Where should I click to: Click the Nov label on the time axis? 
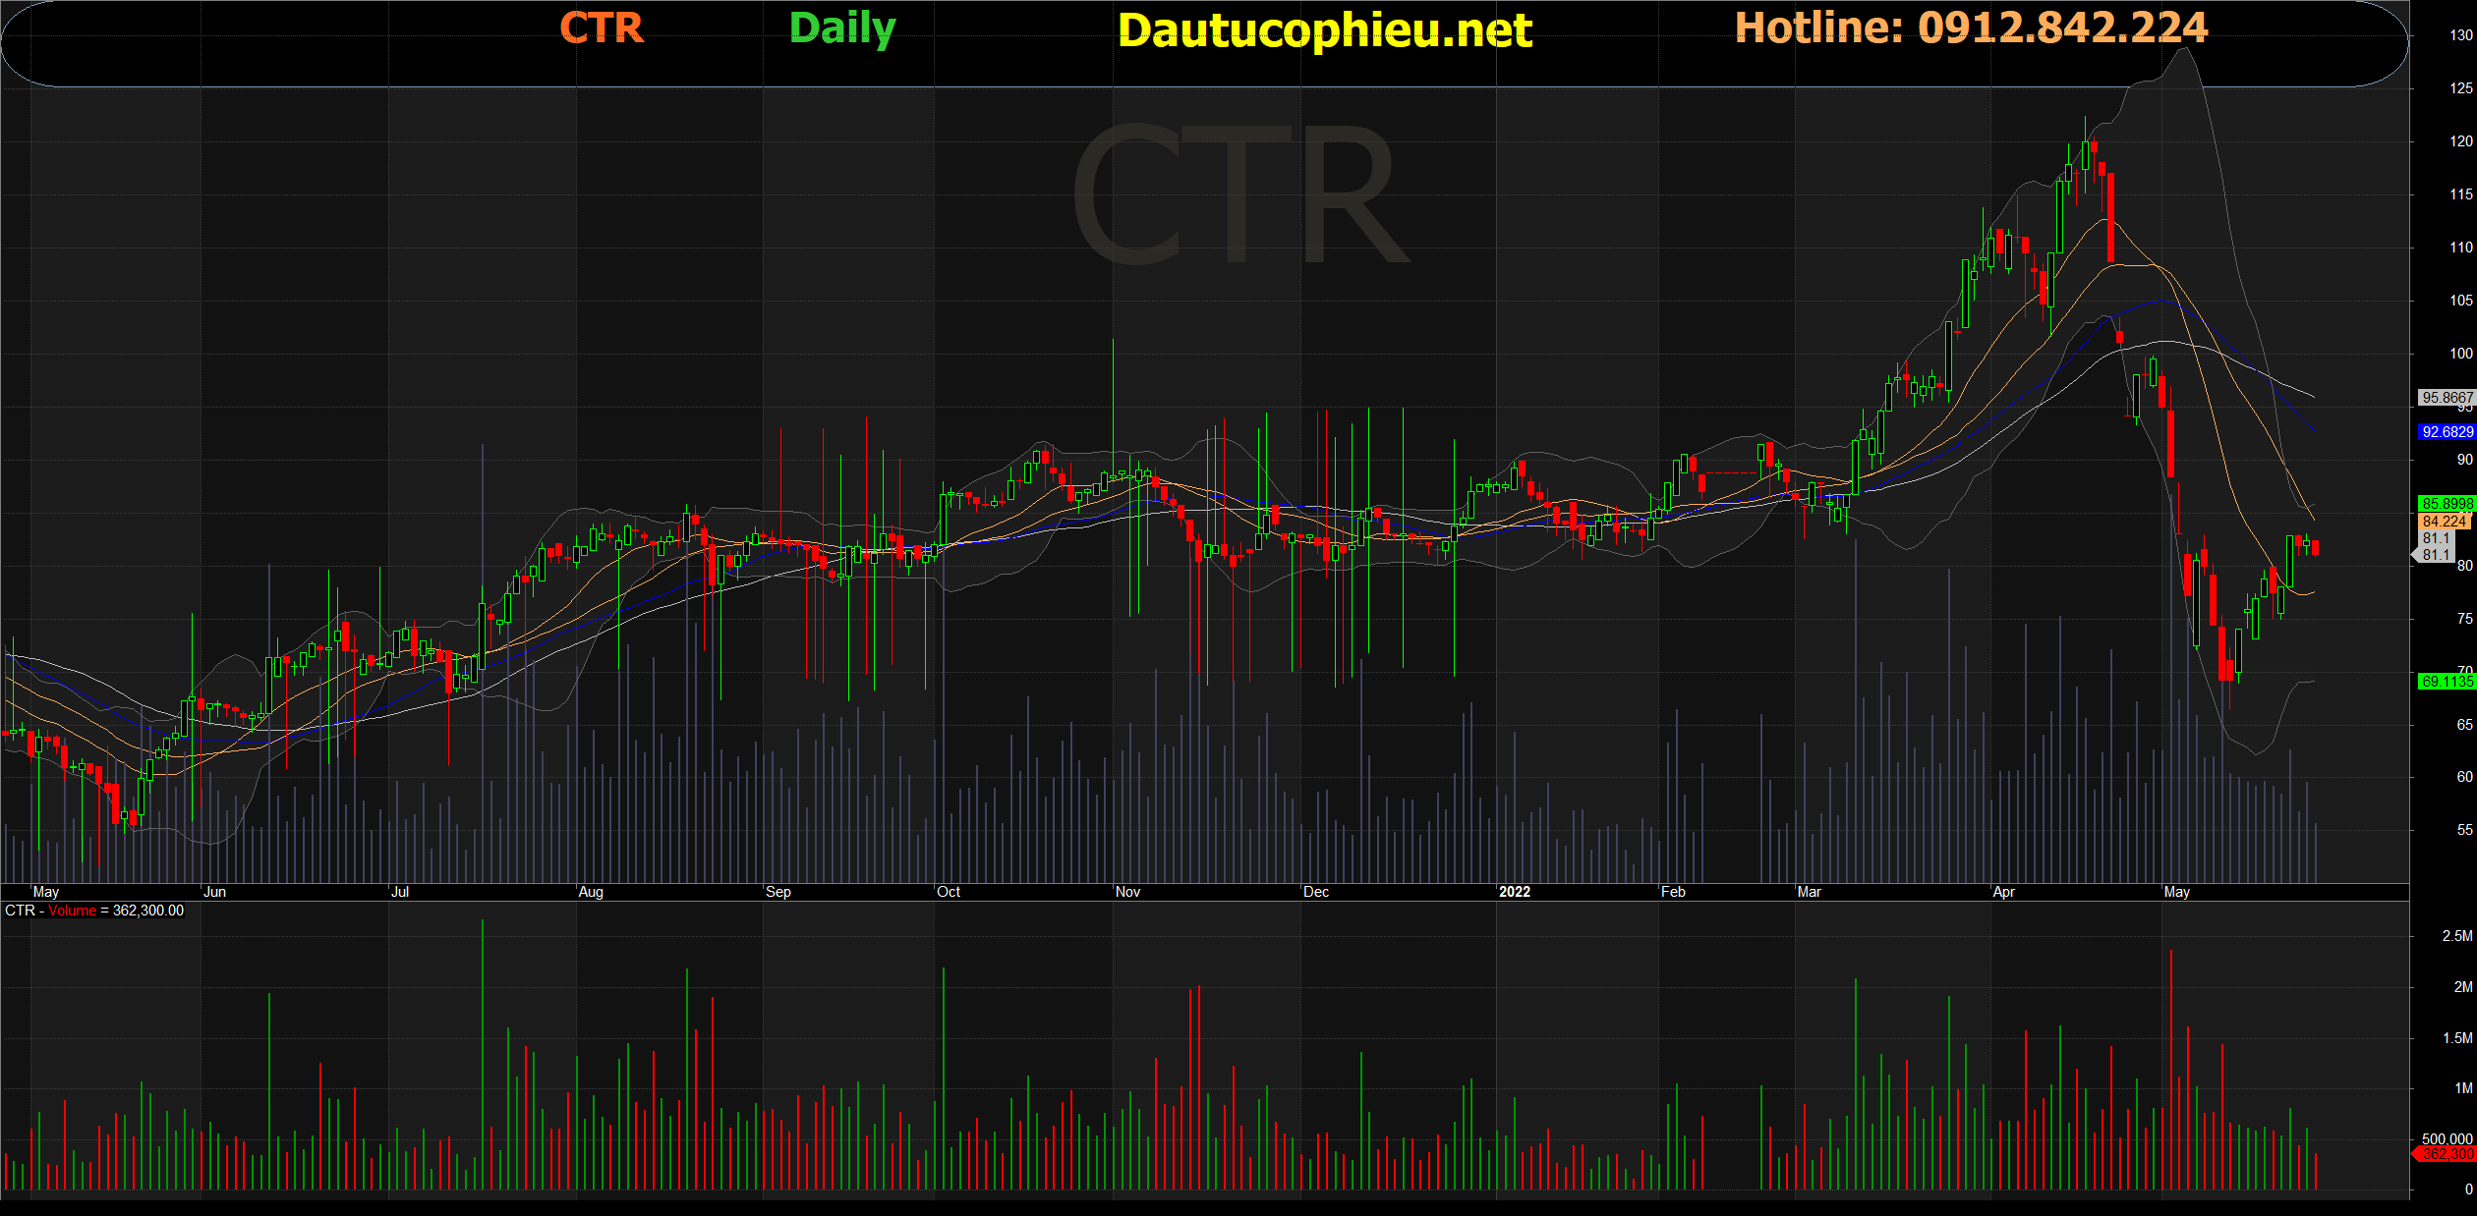(x=1127, y=892)
